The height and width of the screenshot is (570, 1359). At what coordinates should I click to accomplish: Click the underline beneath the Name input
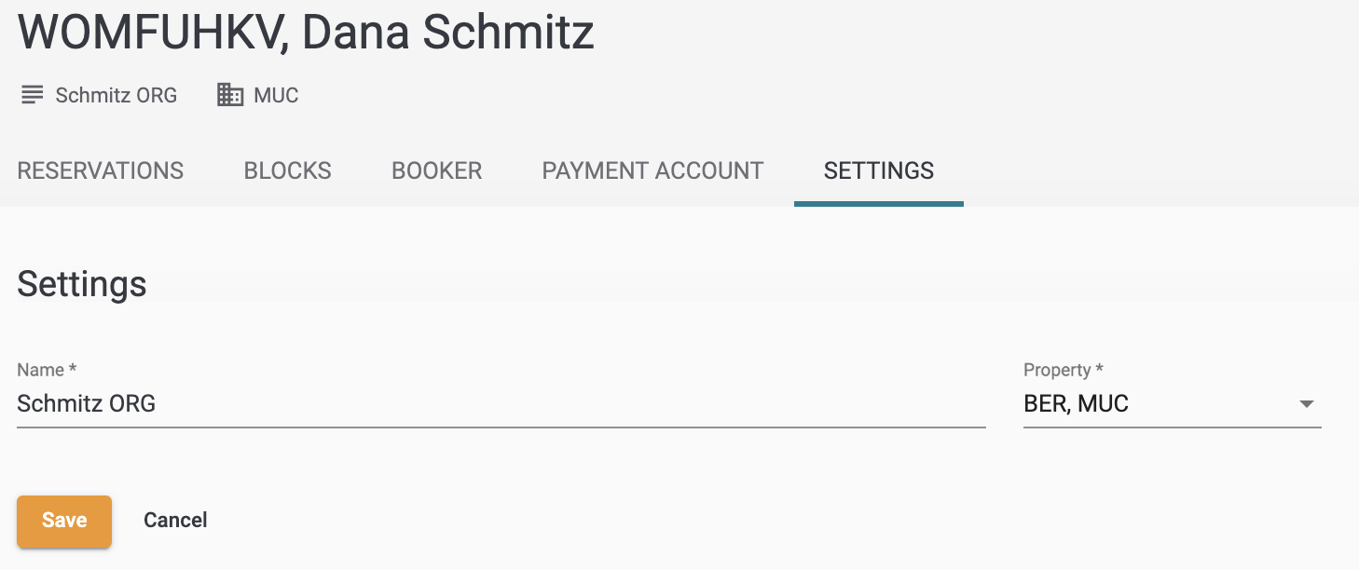[501, 427]
